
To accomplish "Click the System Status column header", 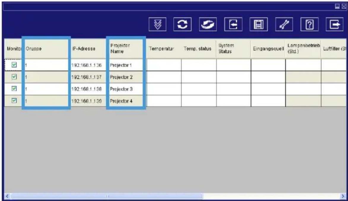I will (233, 49).
